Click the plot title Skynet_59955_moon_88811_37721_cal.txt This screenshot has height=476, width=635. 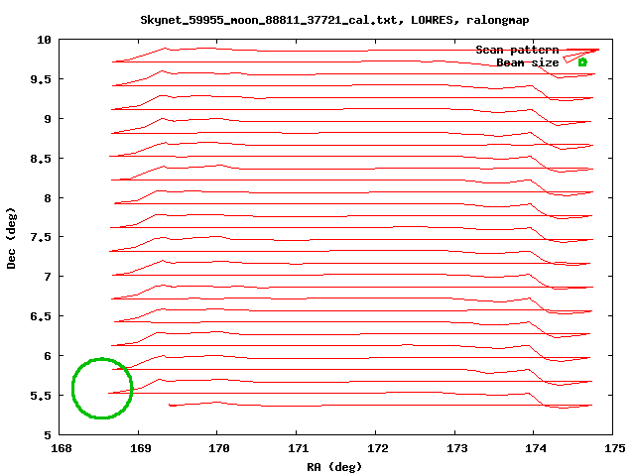(x=271, y=20)
